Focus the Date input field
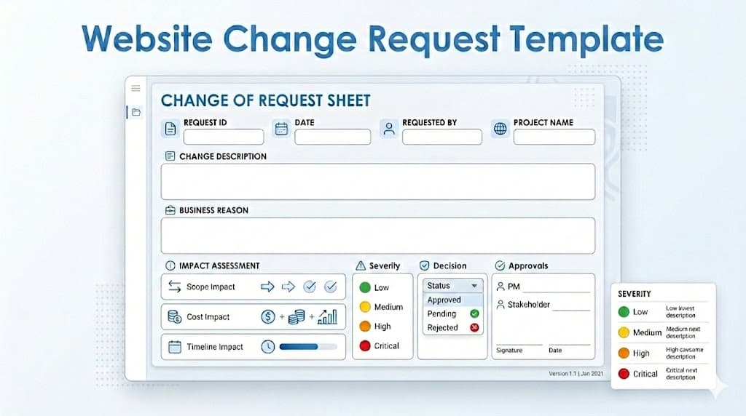Image resolution: width=746 pixels, height=416 pixels. coord(332,137)
